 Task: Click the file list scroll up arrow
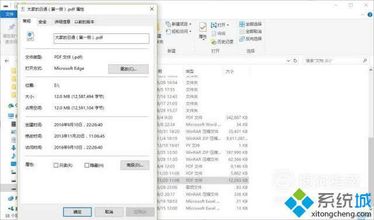click(x=371, y=70)
